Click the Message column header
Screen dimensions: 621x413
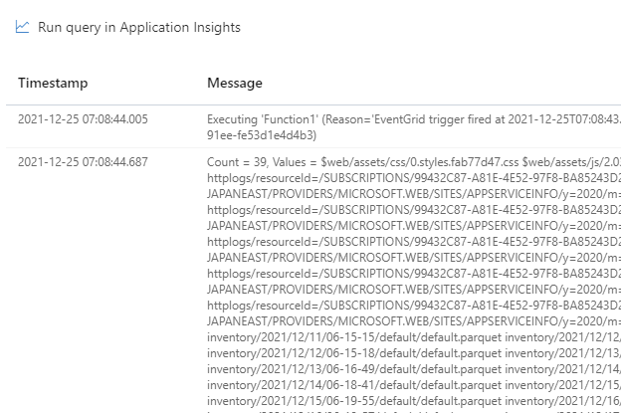[x=235, y=83]
